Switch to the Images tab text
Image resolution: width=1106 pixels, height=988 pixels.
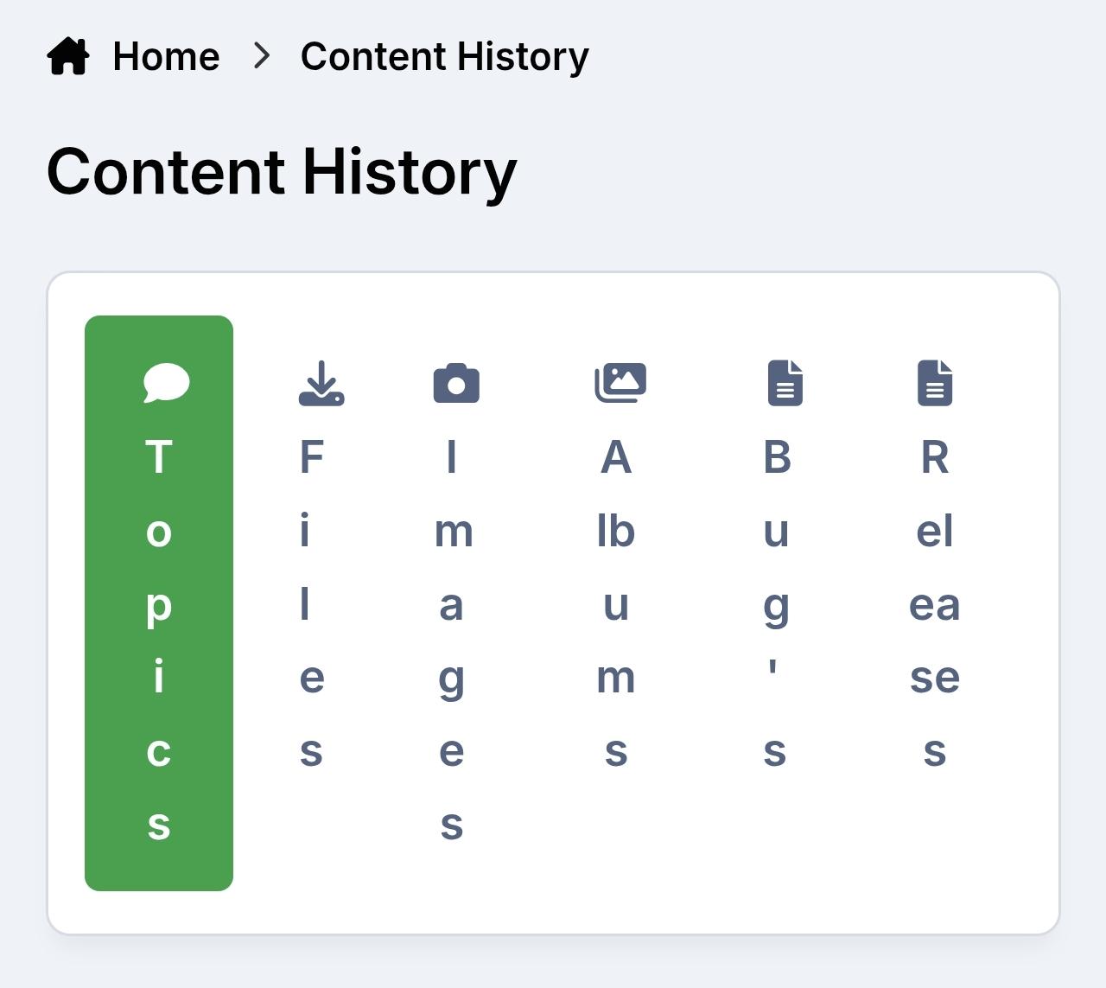tap(452, 640)
